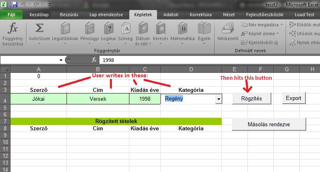Open Szöveg text functions icon
This screenshot has width=320, height=172.
125,28
